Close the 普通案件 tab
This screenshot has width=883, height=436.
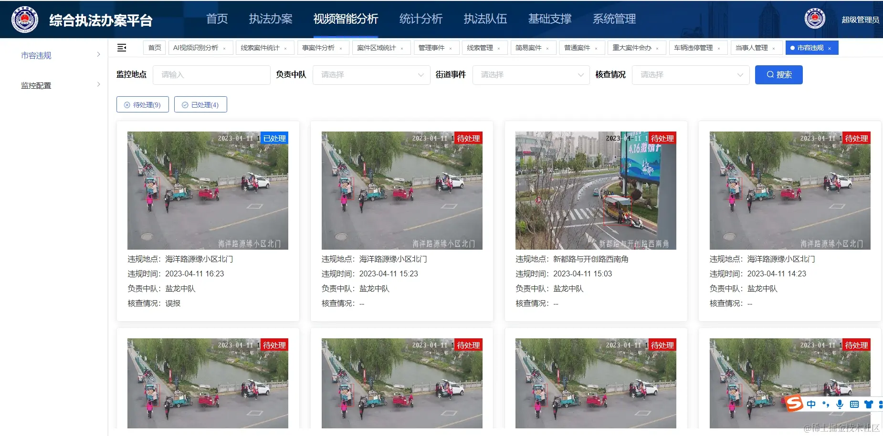596,48
